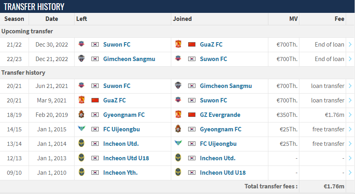Viewport: 355px width, 194px height.
Task: Expand details arrow for Jan 1, 2010 transfer
Action: point(350,173)
